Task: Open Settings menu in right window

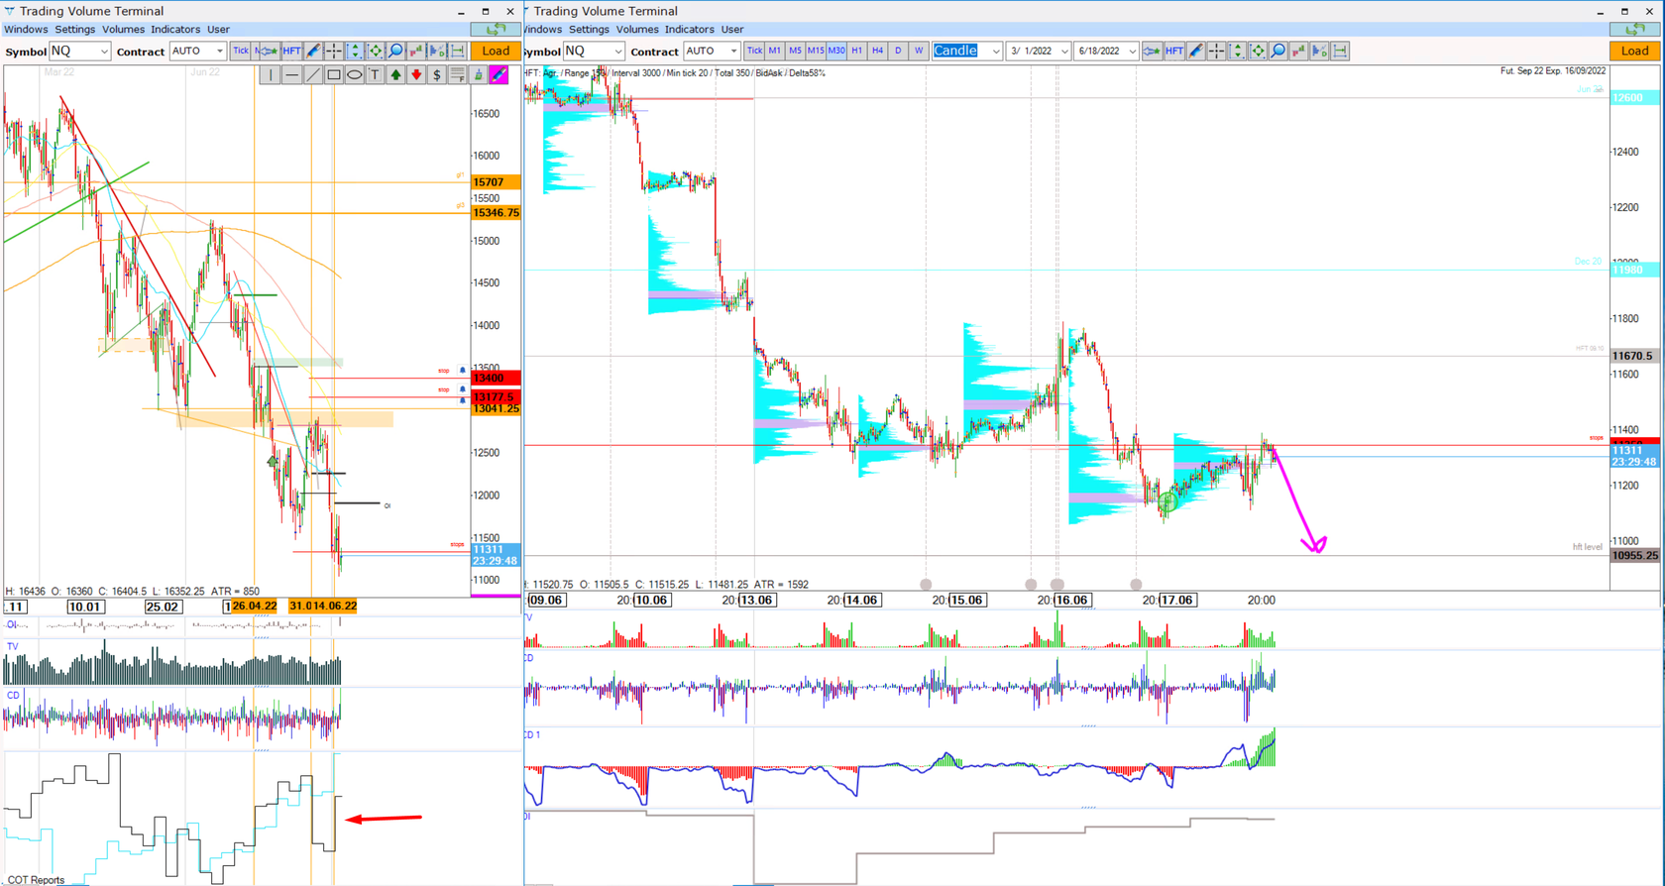Action: 590,30
